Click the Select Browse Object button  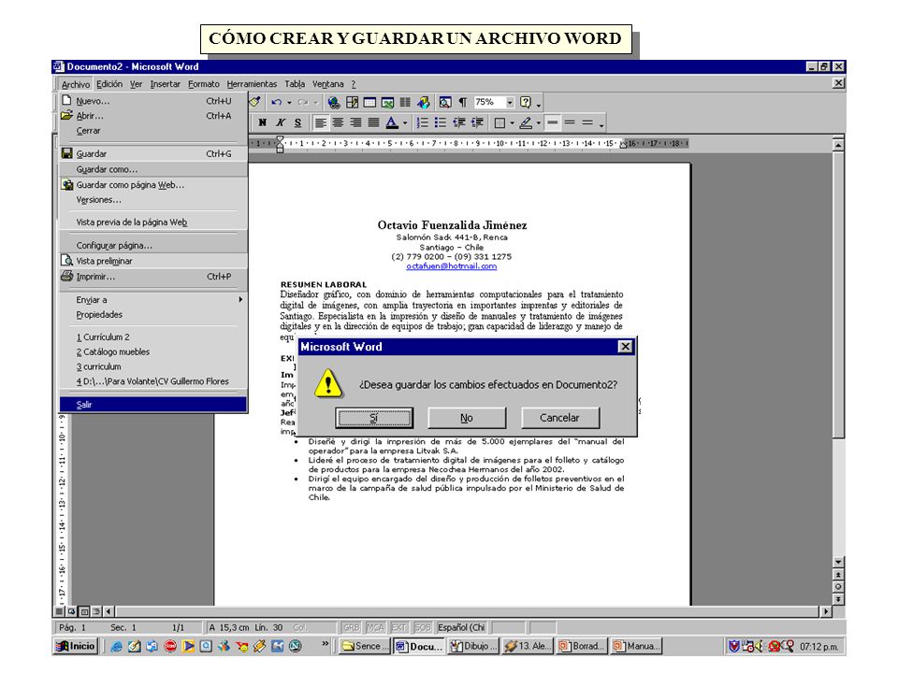(x=838, y=587)
